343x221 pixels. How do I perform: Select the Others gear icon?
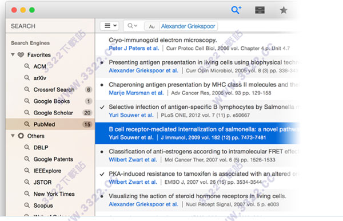(x=21, y=136)
